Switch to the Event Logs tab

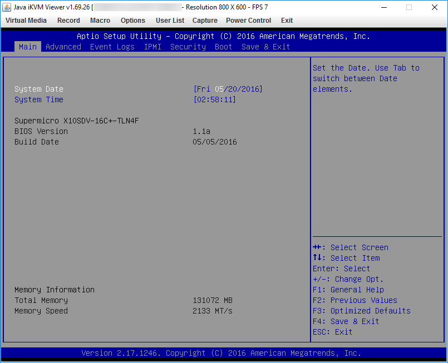[112, 47]
